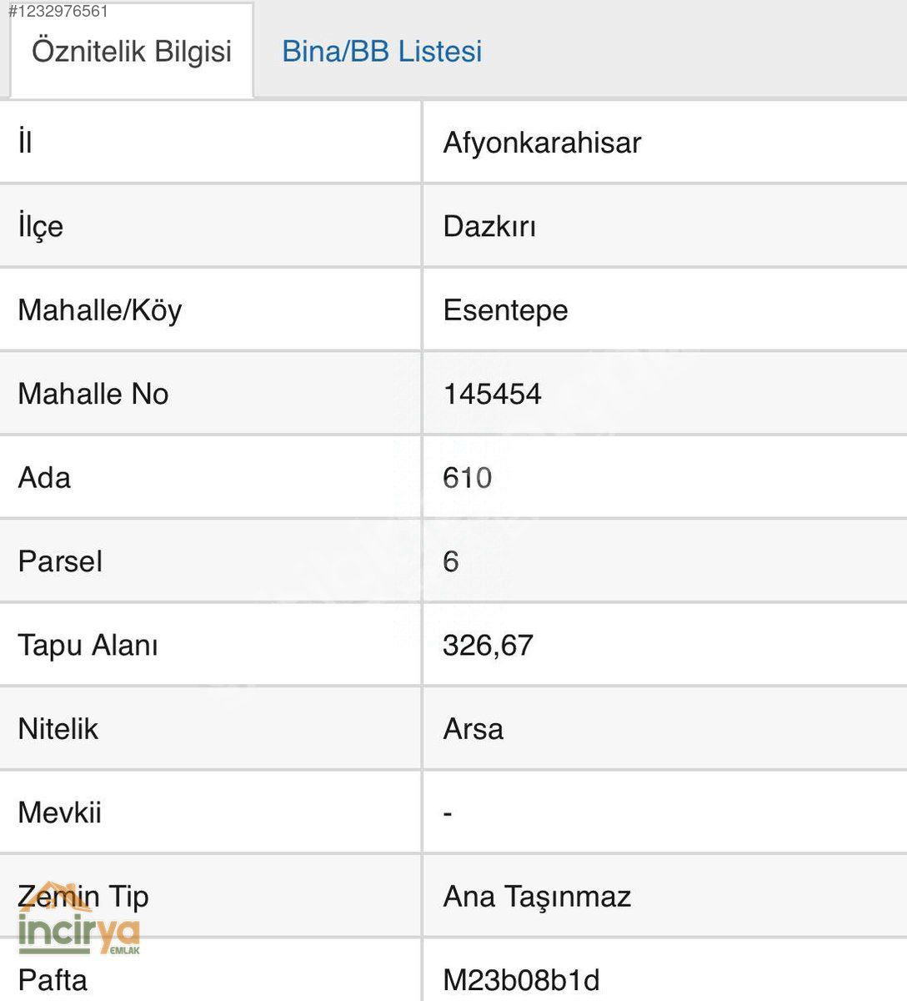Click the Dazkırı district value
This screenshot has width=907, height=1001.
pyautogui.click(x=489, y=226)
